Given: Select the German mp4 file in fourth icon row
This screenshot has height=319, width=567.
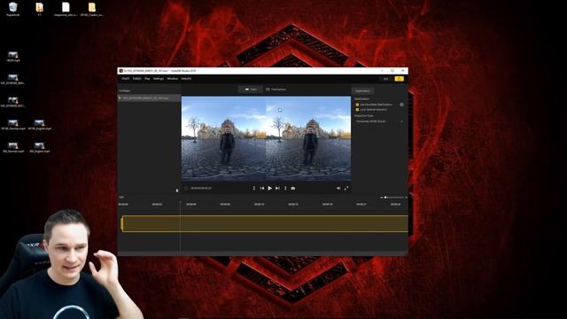Looking at the screenshot, I should pos(13,125).
